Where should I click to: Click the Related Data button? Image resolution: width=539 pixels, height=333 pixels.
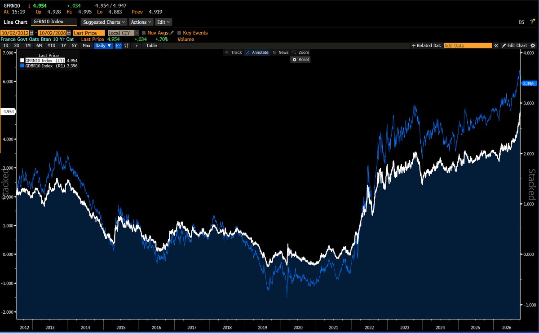tap(426, 45)
